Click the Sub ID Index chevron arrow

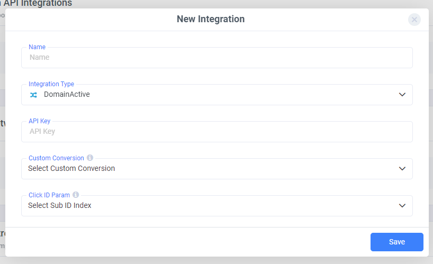pos(402,206)
